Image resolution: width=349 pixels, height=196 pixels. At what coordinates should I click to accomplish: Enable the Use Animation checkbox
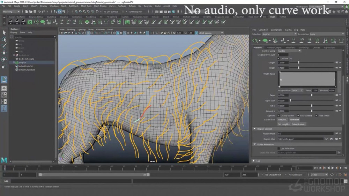tap(279, 149)
